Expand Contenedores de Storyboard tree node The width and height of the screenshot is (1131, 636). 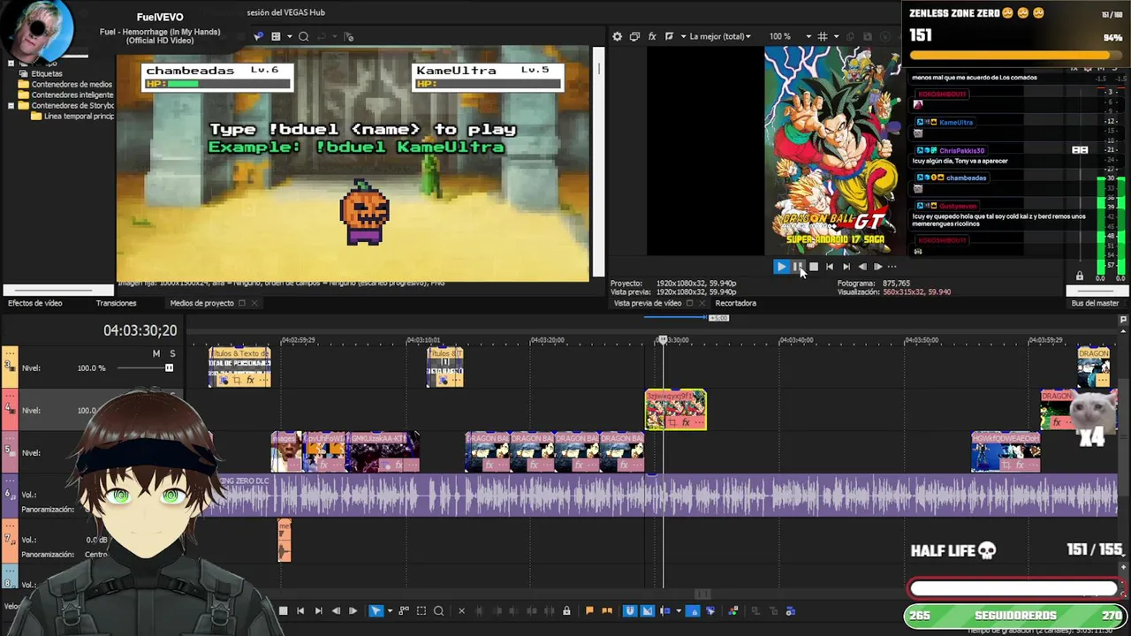(11, 105)
